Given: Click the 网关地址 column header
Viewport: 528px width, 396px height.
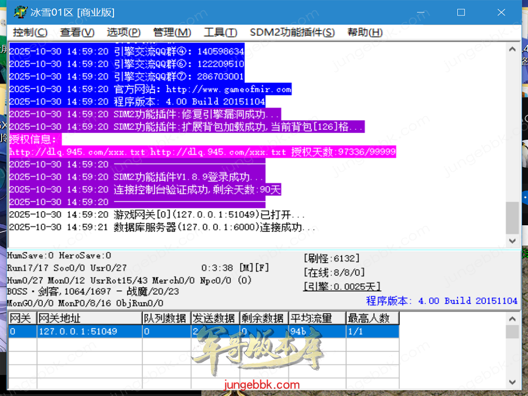Looking at the screenshot, I should 89,319.
